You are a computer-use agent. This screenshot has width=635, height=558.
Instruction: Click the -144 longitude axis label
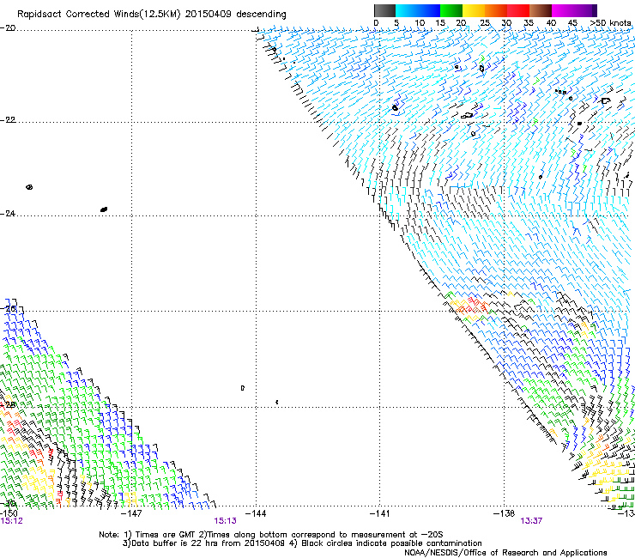(x=257, y=513)
